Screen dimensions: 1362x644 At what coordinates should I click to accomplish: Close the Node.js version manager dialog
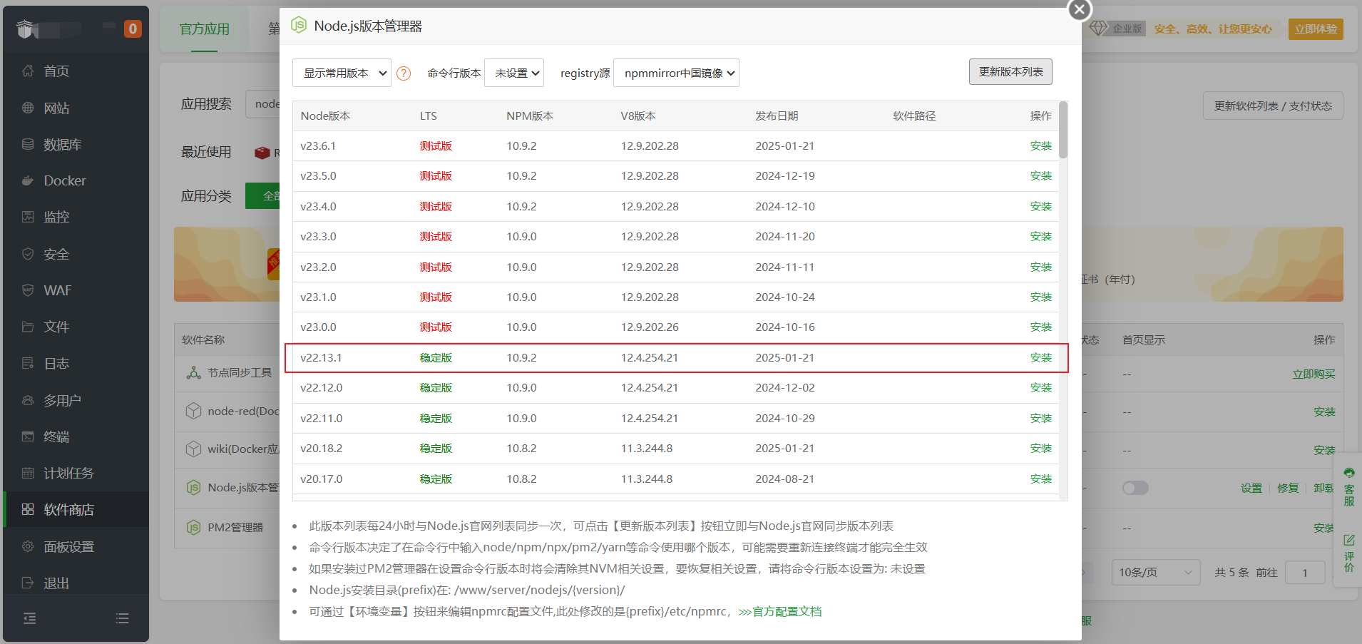1080,9
